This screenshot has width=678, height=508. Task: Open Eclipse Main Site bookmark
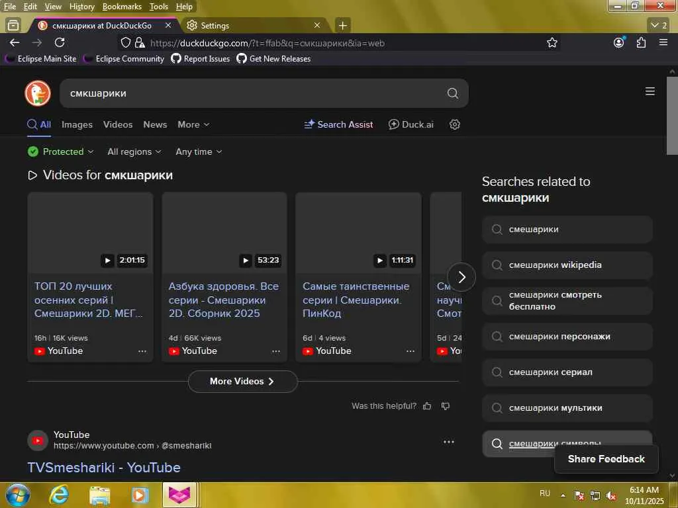(x=42, y=59)
